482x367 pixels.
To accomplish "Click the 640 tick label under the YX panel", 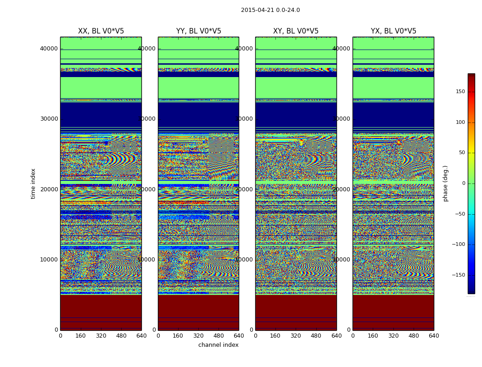I will click(x=434, y=336).
